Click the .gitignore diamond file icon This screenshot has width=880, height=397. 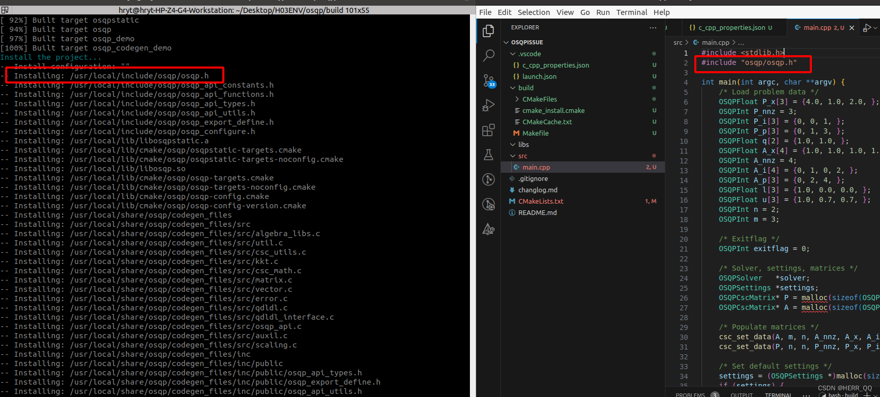click(x=512, y=178)
